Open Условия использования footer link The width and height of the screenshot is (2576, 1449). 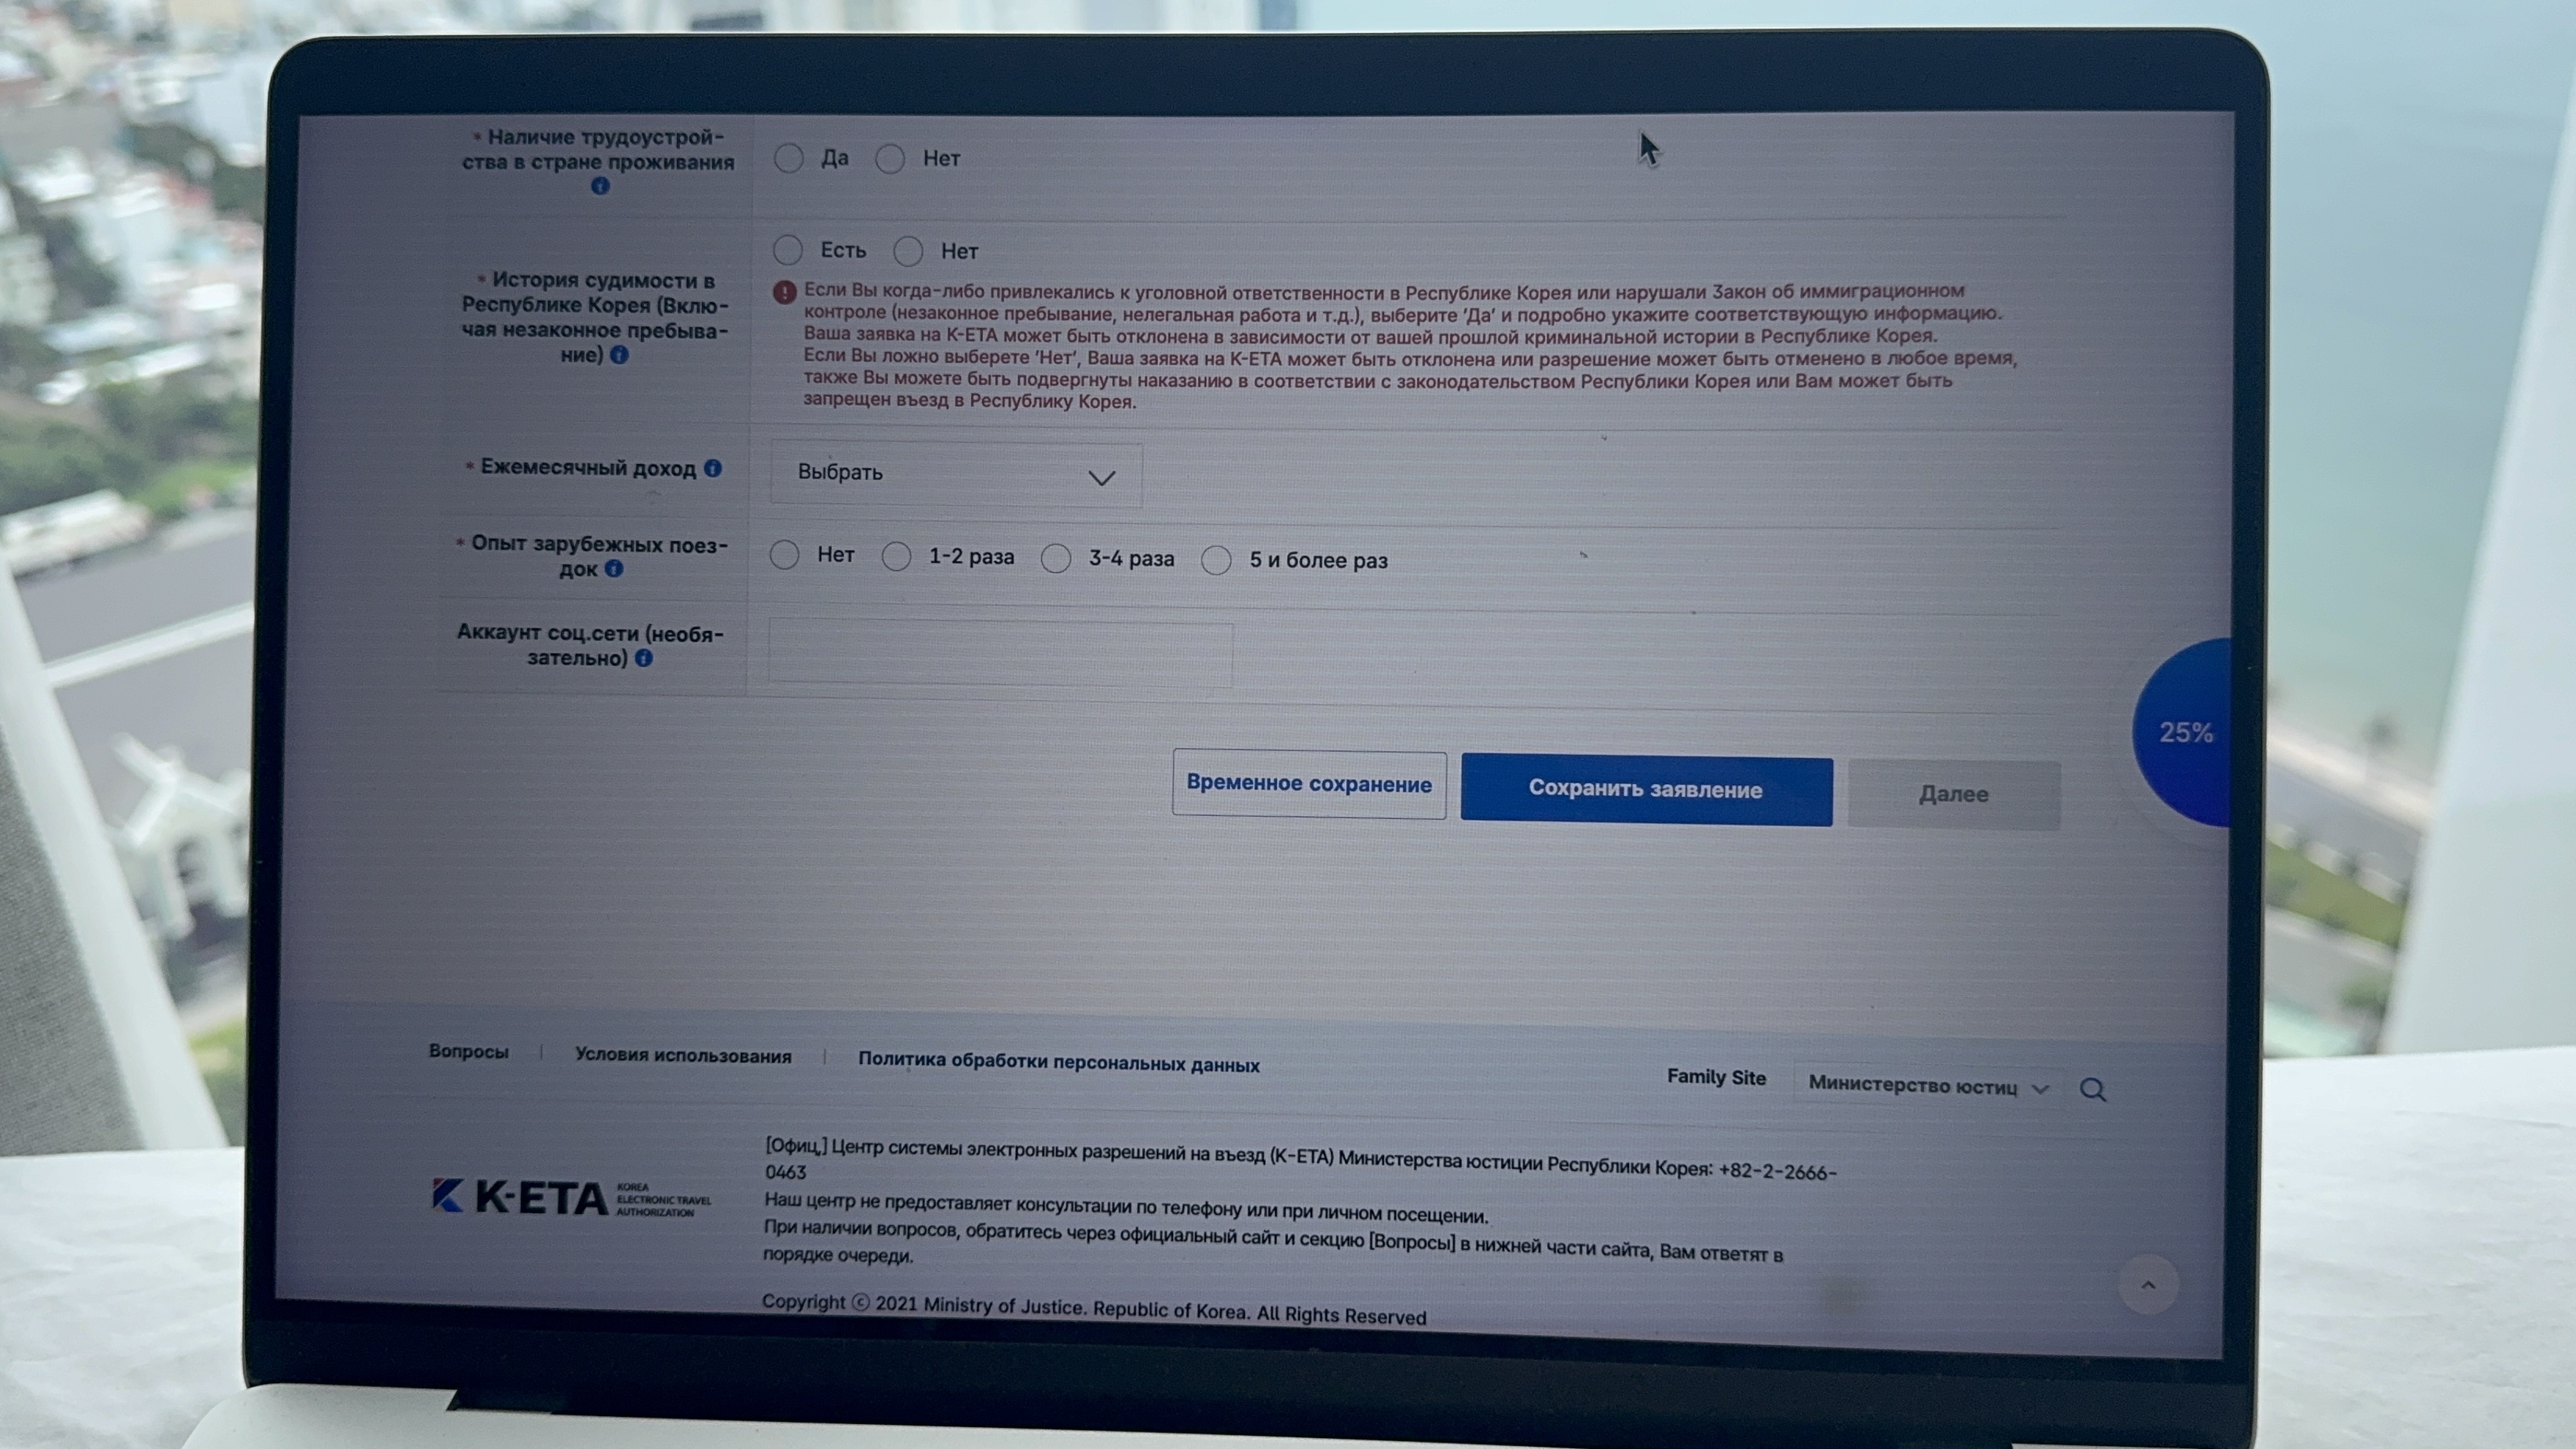click(683, 1056)
